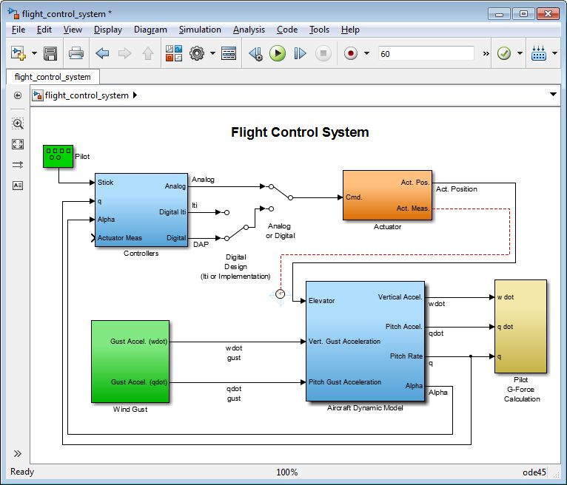Click the Zoom tool in the left palette
The image size is (567, 485).
coord(18,123)
